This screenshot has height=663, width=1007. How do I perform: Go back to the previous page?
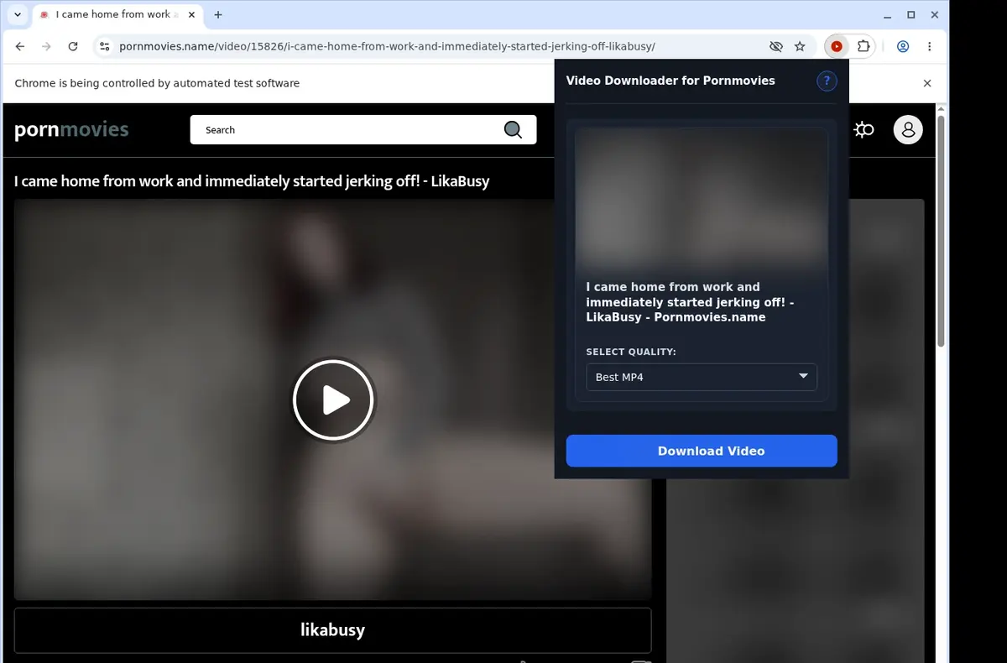point(20,47)
